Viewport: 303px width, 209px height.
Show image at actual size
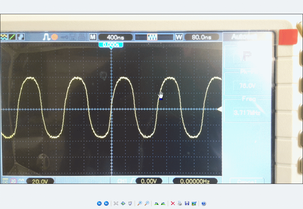(123, 203)
